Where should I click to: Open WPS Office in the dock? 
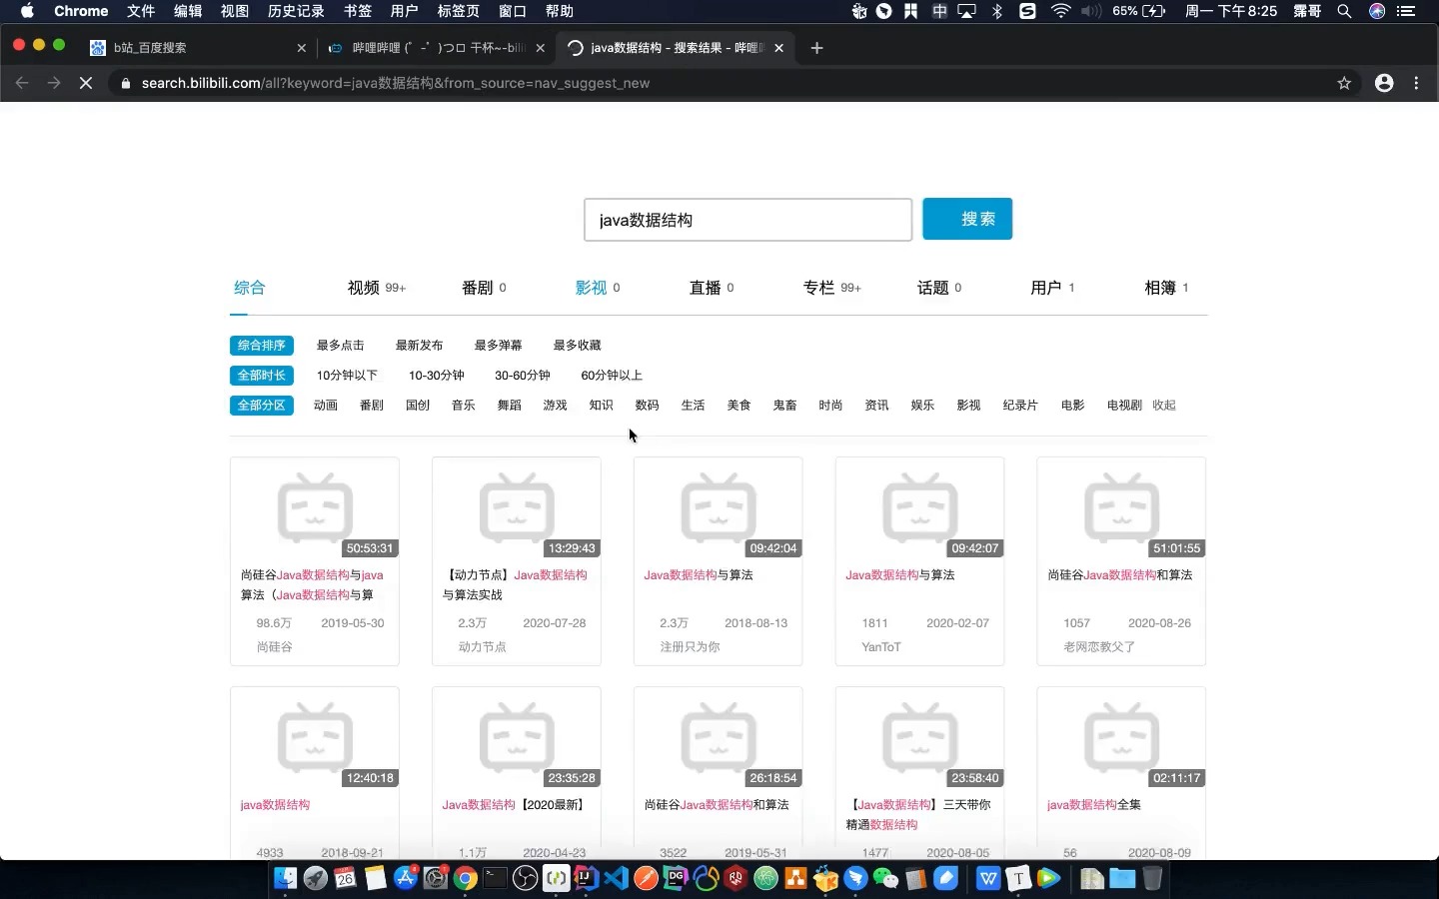point(988,878)
